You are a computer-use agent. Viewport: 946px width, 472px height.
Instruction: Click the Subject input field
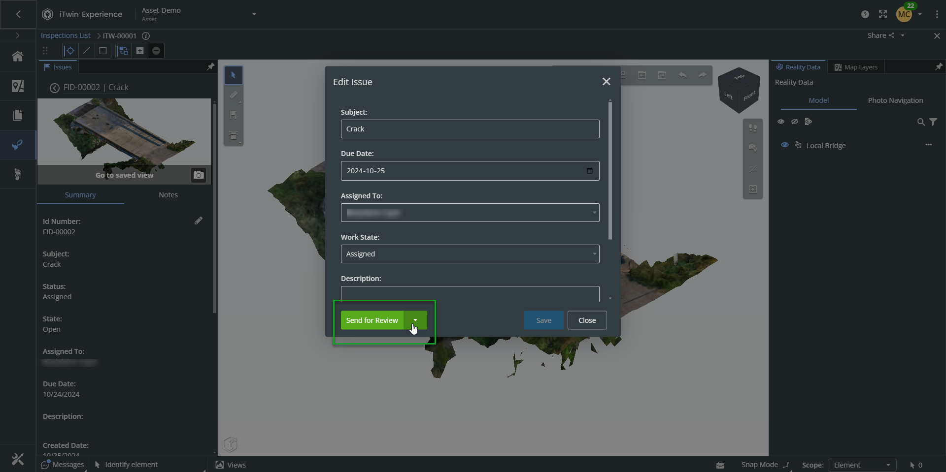click(470, 129)
